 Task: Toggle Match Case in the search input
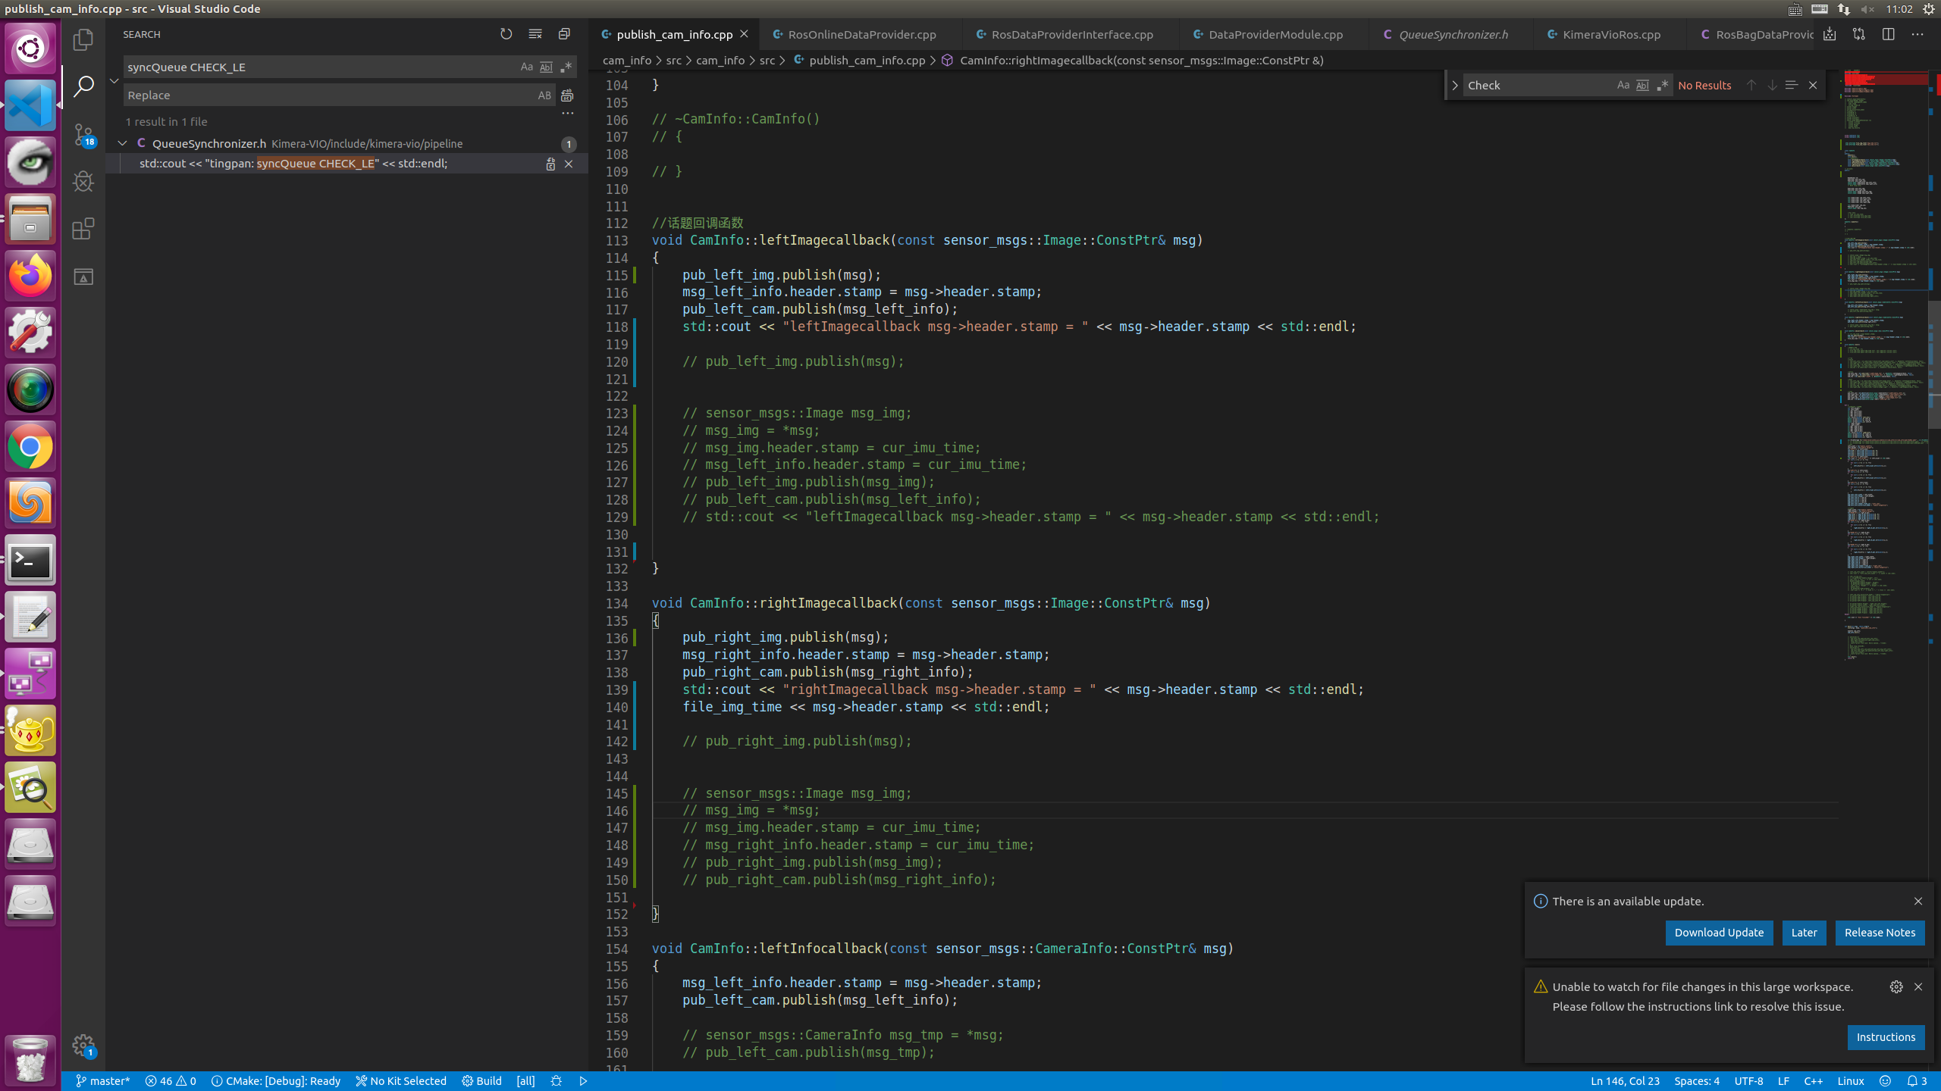527,67
